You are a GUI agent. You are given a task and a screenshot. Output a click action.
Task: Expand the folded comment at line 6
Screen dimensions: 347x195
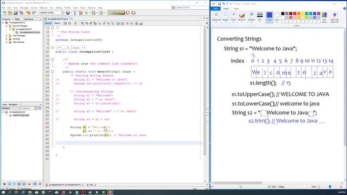coord(53,48)
